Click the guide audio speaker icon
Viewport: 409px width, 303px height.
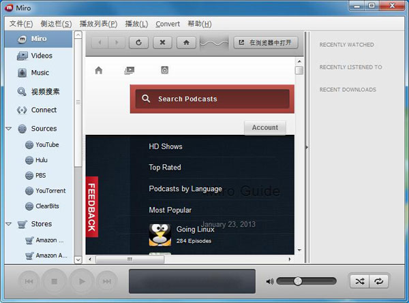click(164, 70)
